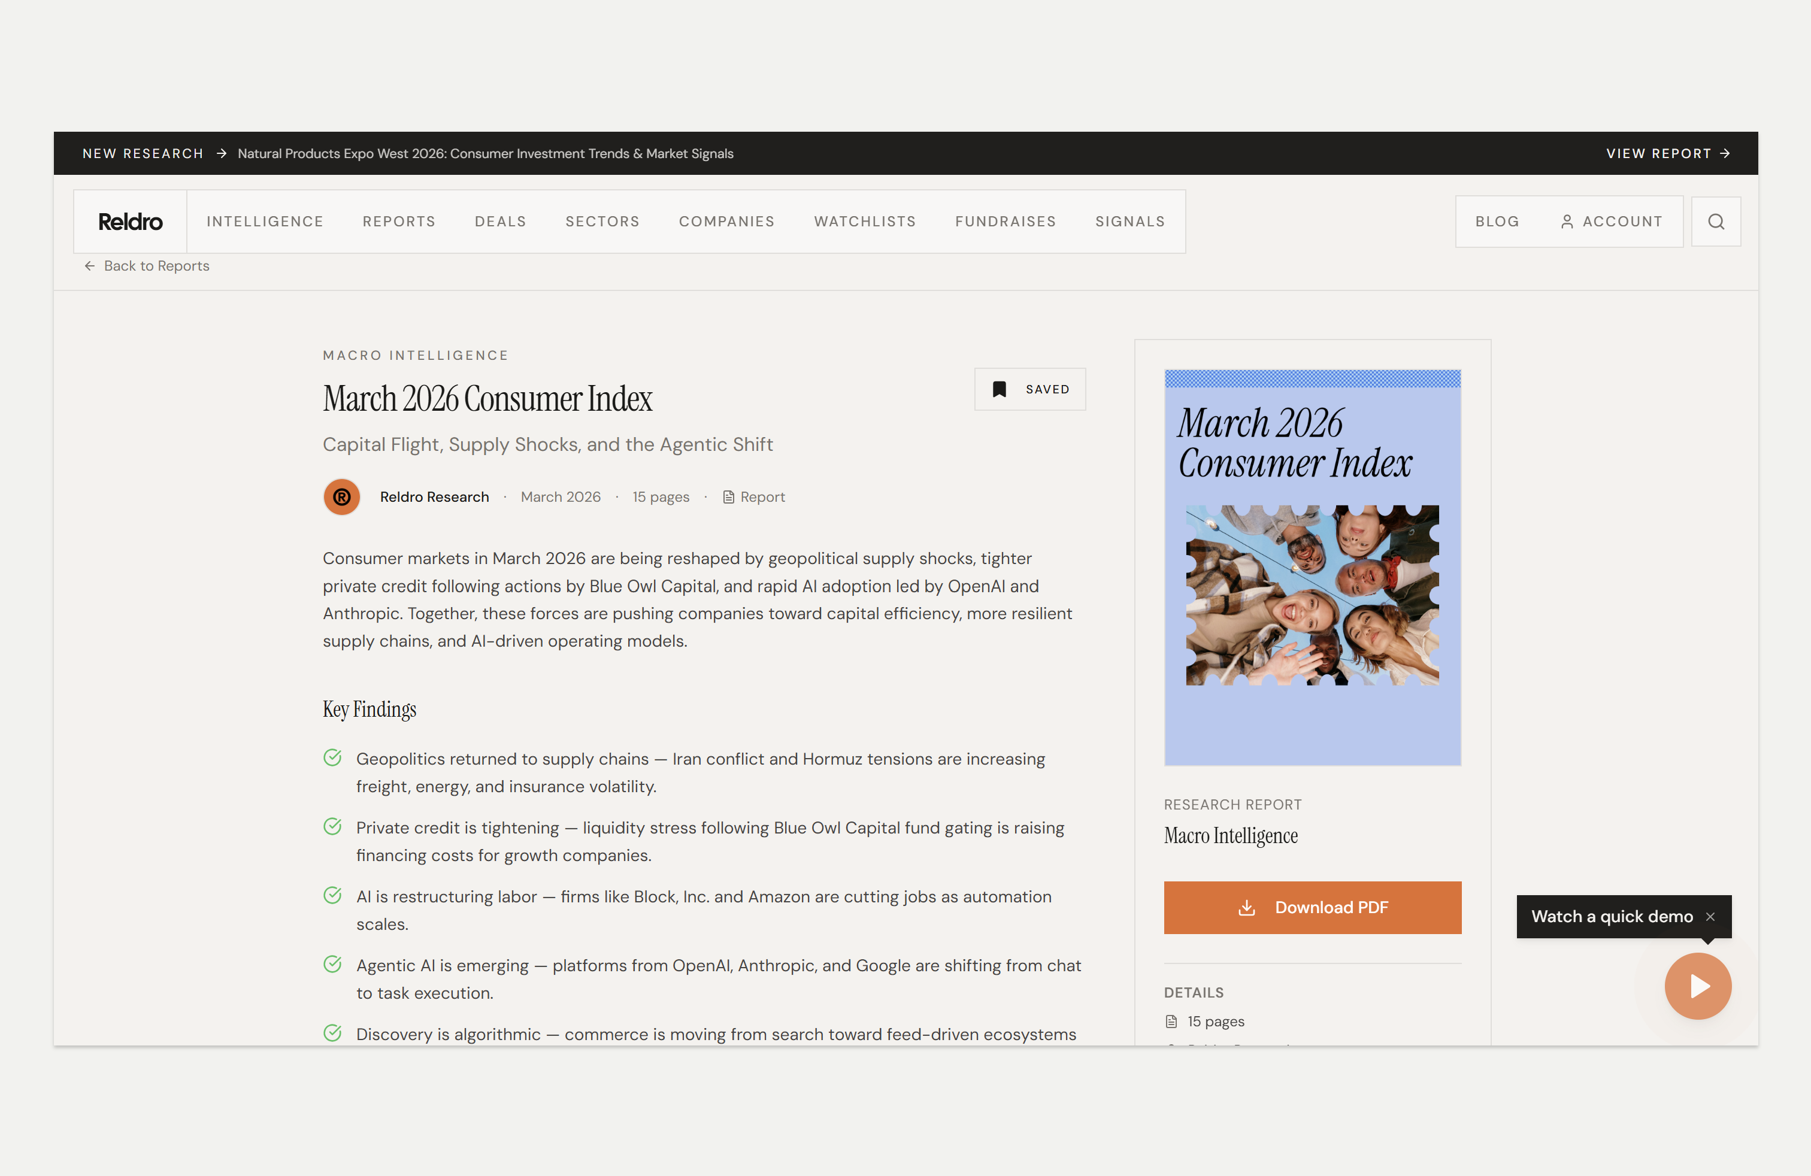Click the Reldro logo

(x=130, y=222)
